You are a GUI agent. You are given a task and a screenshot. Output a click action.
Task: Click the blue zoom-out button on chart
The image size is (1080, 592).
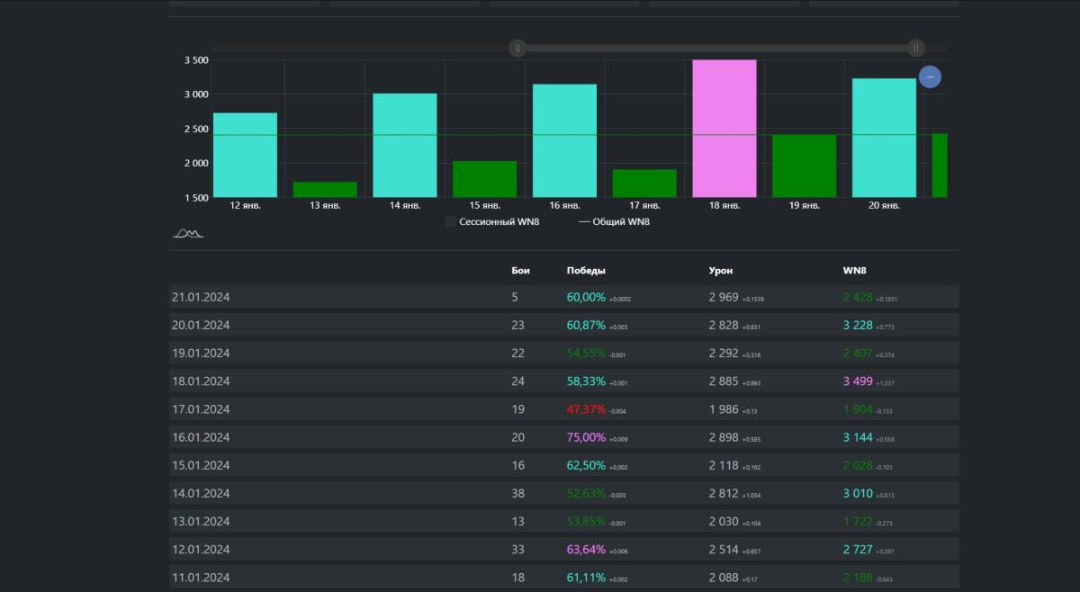930,77
